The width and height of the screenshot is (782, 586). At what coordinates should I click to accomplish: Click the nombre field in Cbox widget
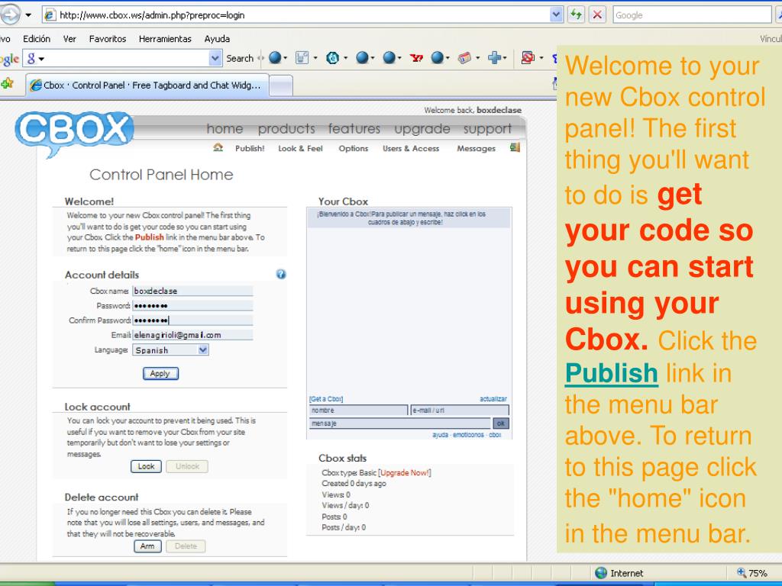tap(359, 411)
